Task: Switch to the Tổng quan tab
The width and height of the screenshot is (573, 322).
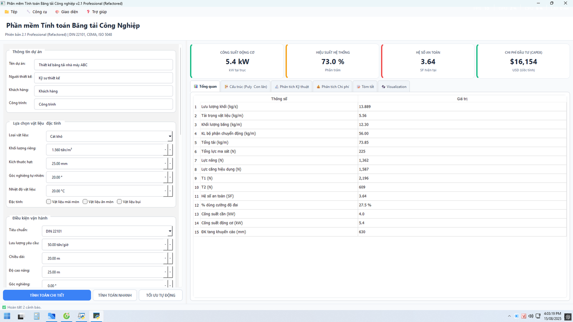Action: click(x=205, y=86)
